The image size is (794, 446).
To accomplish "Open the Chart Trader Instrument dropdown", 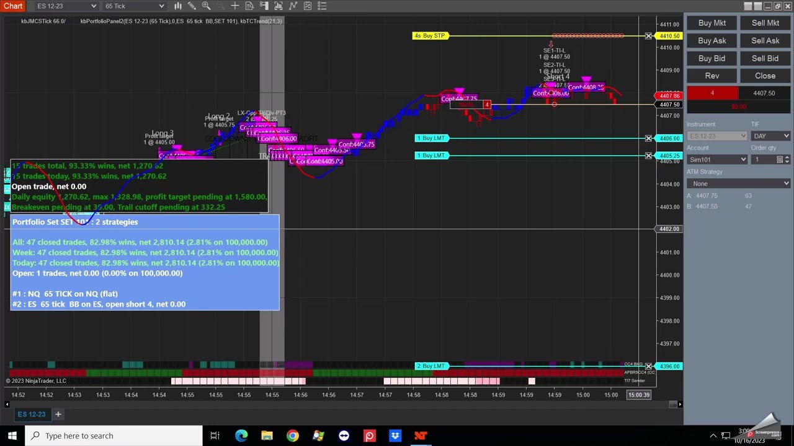I will click(x=716, y=136).
